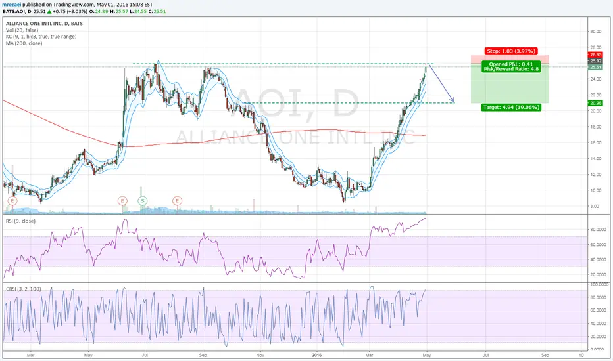Image resolution: width=613 pixels, height=361 pixels.
Task: Click the Nov label on the time axis
Action: tap(260, 355)
